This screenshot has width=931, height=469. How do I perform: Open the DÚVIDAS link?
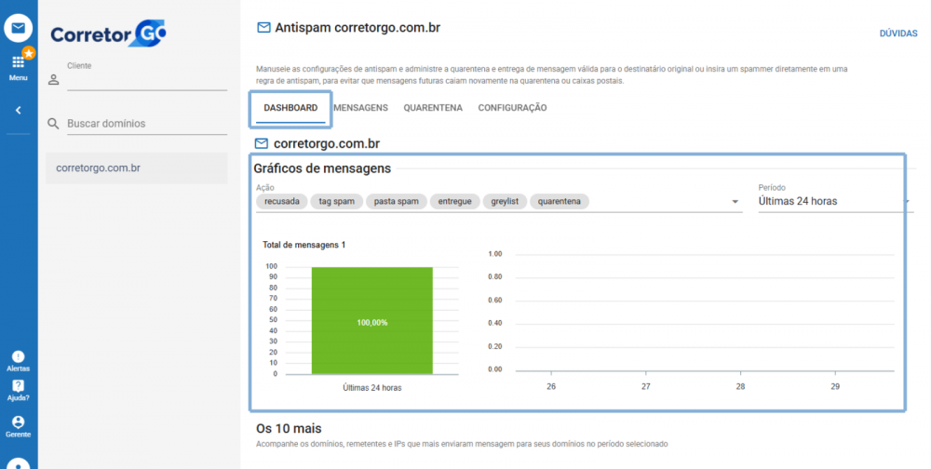[898, 33]
